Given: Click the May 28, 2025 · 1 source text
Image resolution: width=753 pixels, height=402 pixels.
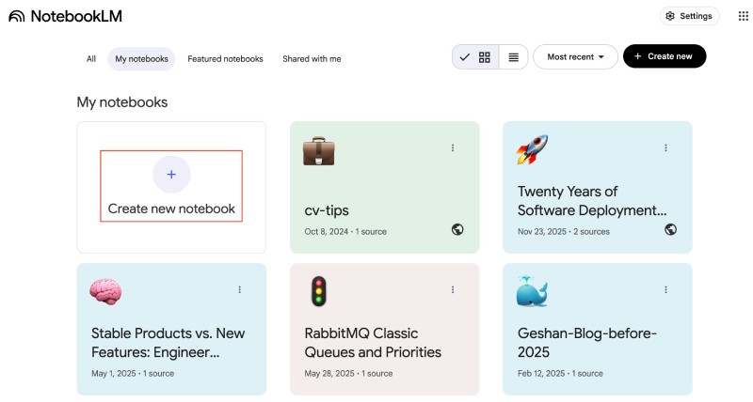Looking at the screenshot, I should (x=348, y=373).
